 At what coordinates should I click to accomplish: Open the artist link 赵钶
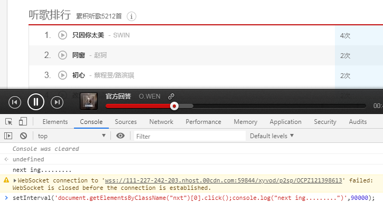[x=100, y=55]
